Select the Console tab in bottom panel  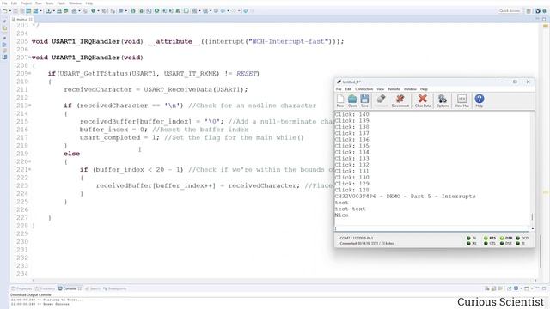[69, 288]
